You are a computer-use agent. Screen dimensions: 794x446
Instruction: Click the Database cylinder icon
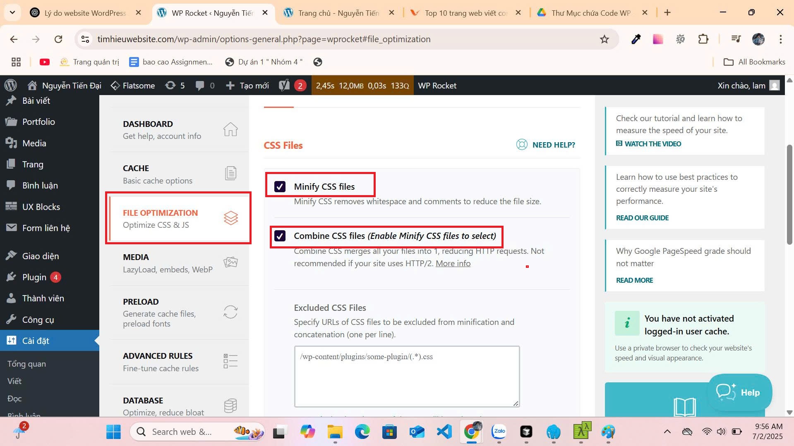[x=230, y=405]
